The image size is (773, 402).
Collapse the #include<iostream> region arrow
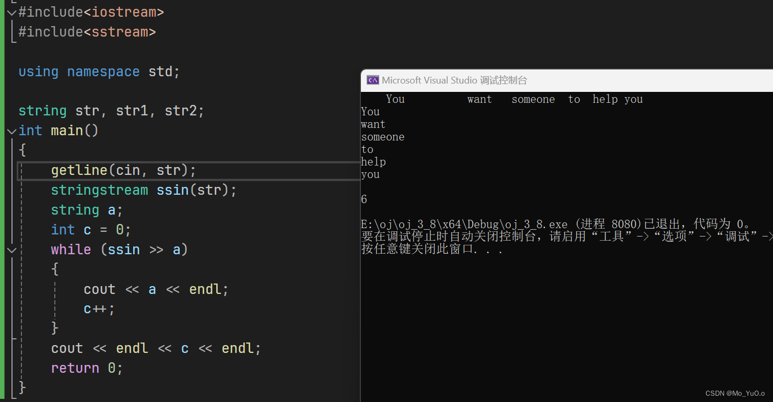[x=11, y=12]
